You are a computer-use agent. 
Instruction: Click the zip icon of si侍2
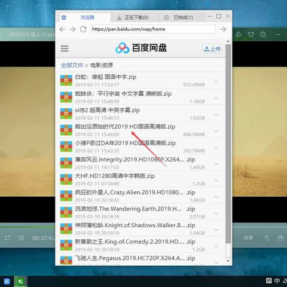(x=66, y=114)
